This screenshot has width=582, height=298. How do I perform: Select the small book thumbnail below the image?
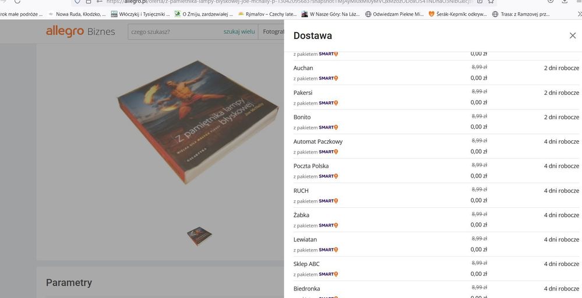pos(199,236)
